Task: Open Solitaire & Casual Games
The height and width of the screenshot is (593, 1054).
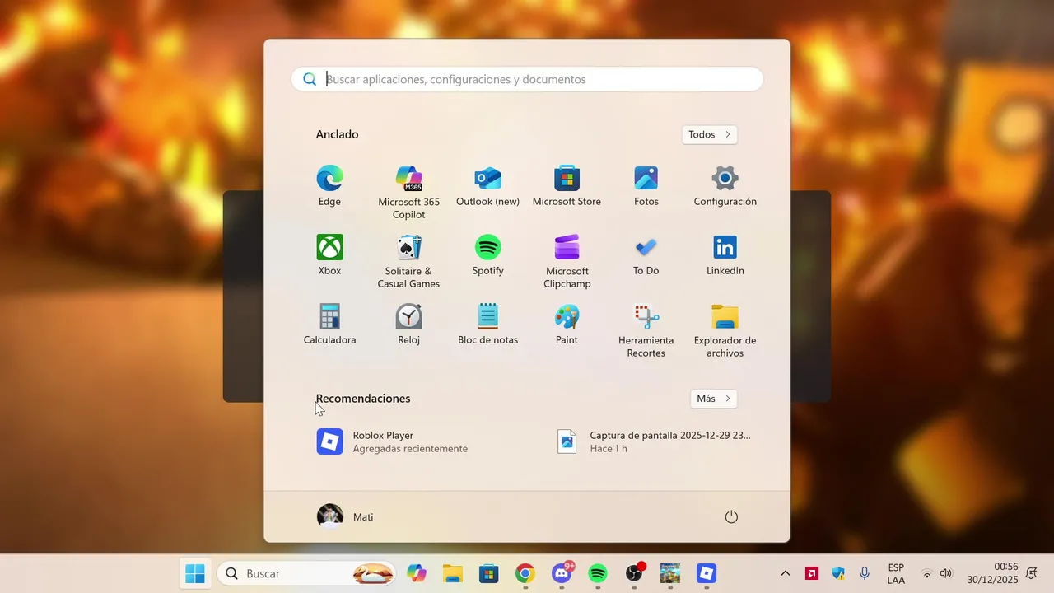Action: (408, 262)
